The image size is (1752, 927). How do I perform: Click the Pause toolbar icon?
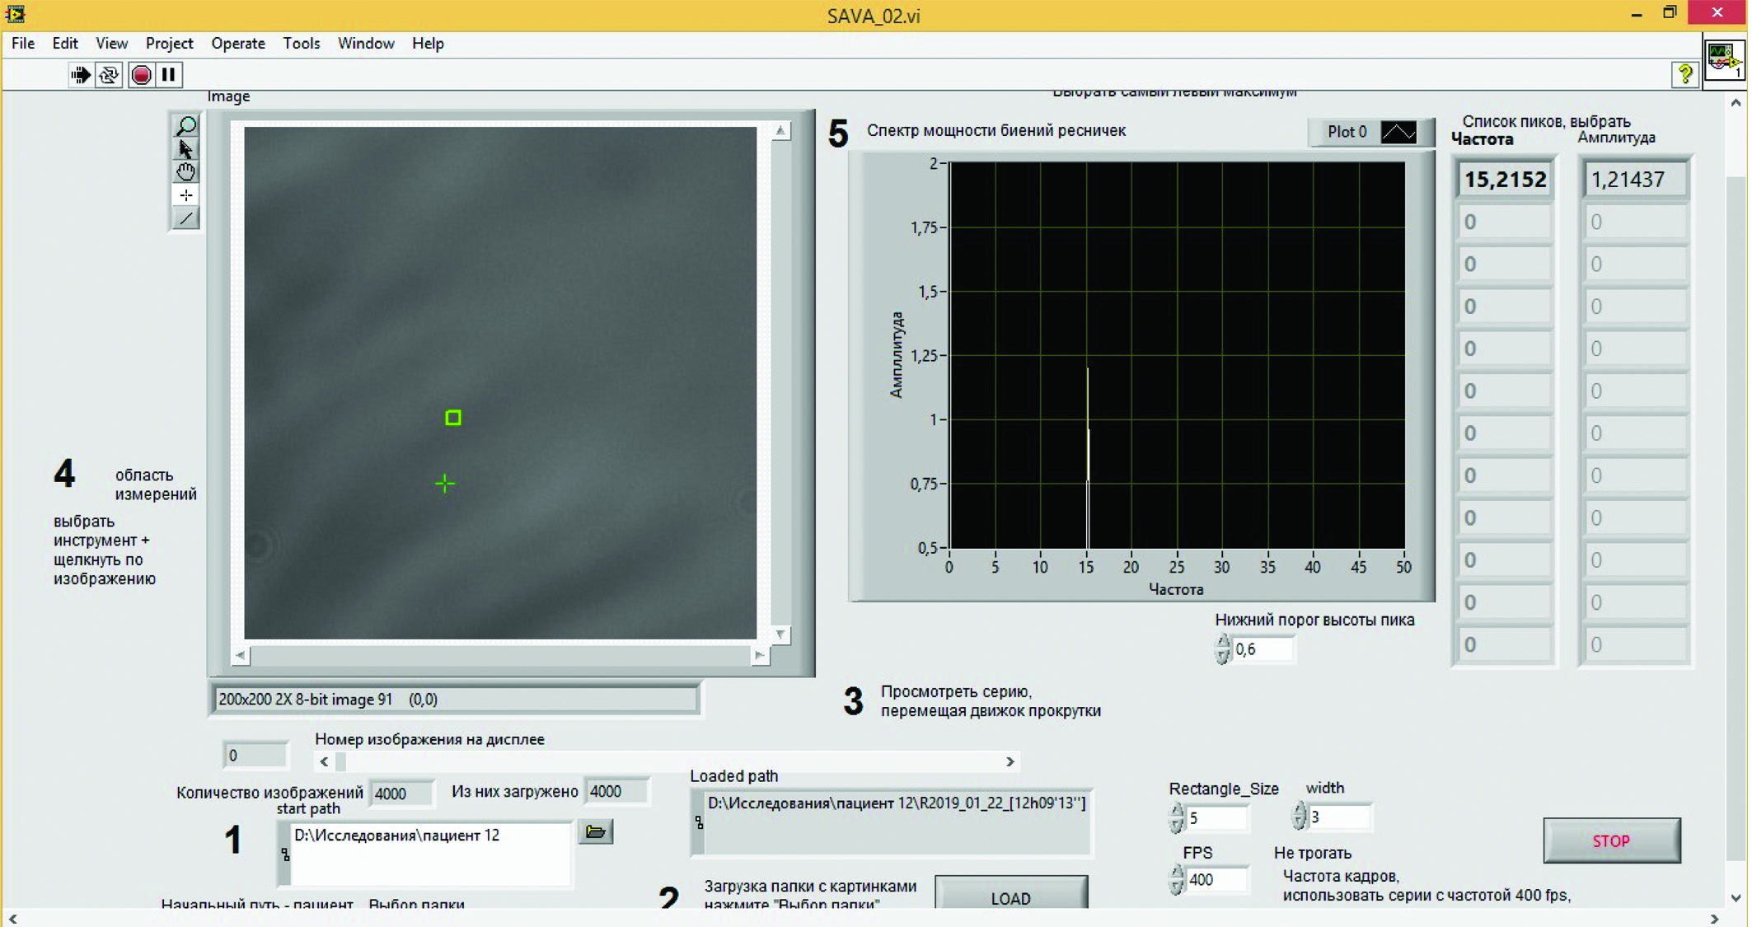point(169,75)
